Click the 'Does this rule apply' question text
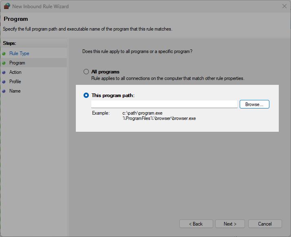The image size is (291, 237). (137, 51)
